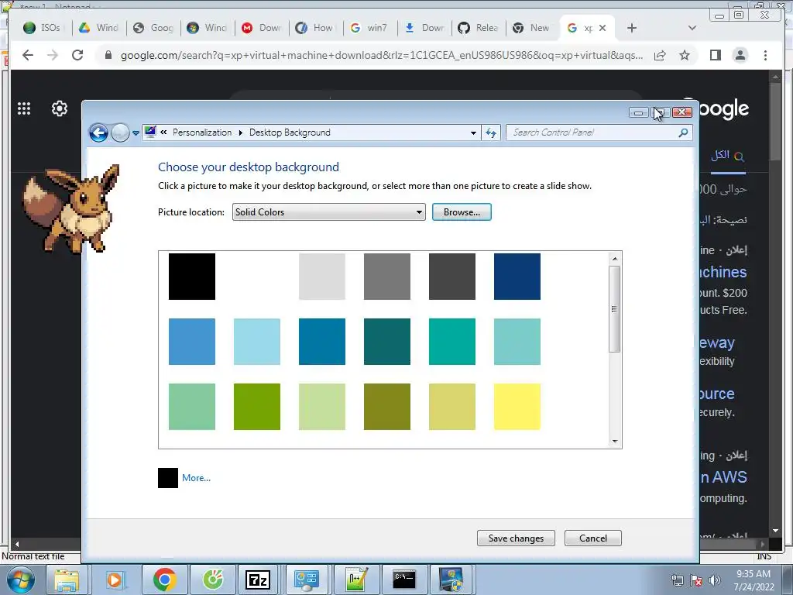The width and height of the screenshot is (793, 595).
Task: Click scroll up arrow in color list
Action: [x=615, y=259]
